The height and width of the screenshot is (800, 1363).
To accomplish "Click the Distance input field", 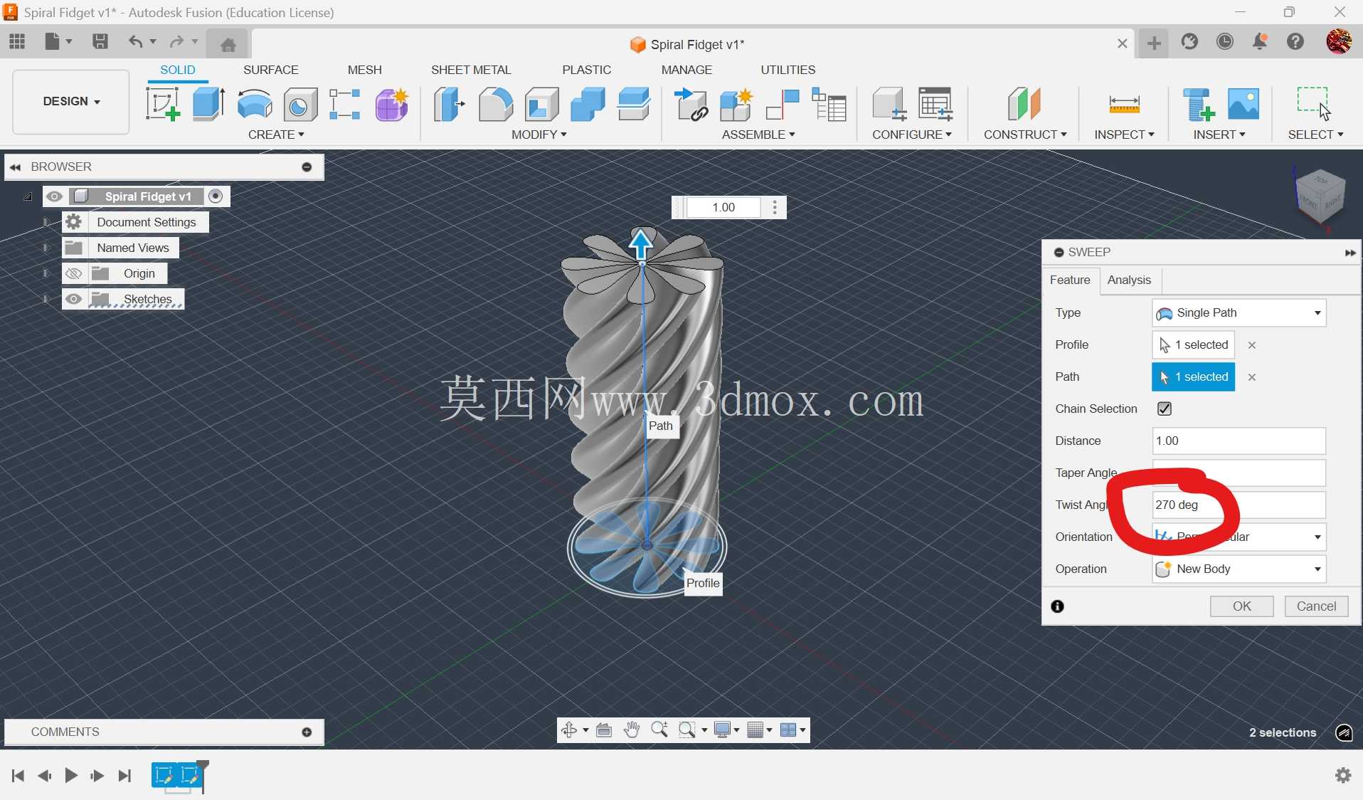I will point(1239,441).
